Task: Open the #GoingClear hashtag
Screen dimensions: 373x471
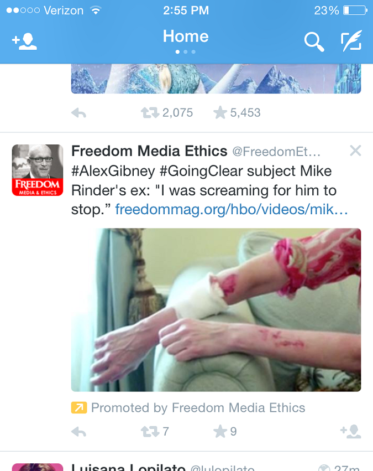Action: tap(202, 171)
